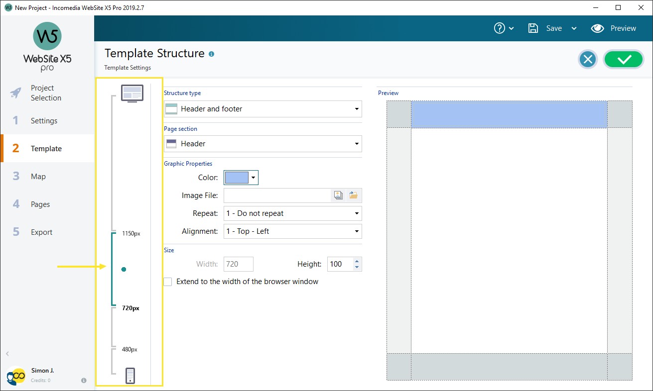Open the help question mark icon
Image resolution: width=653 pixels, height=391 pixels.
tap(500, 28)
